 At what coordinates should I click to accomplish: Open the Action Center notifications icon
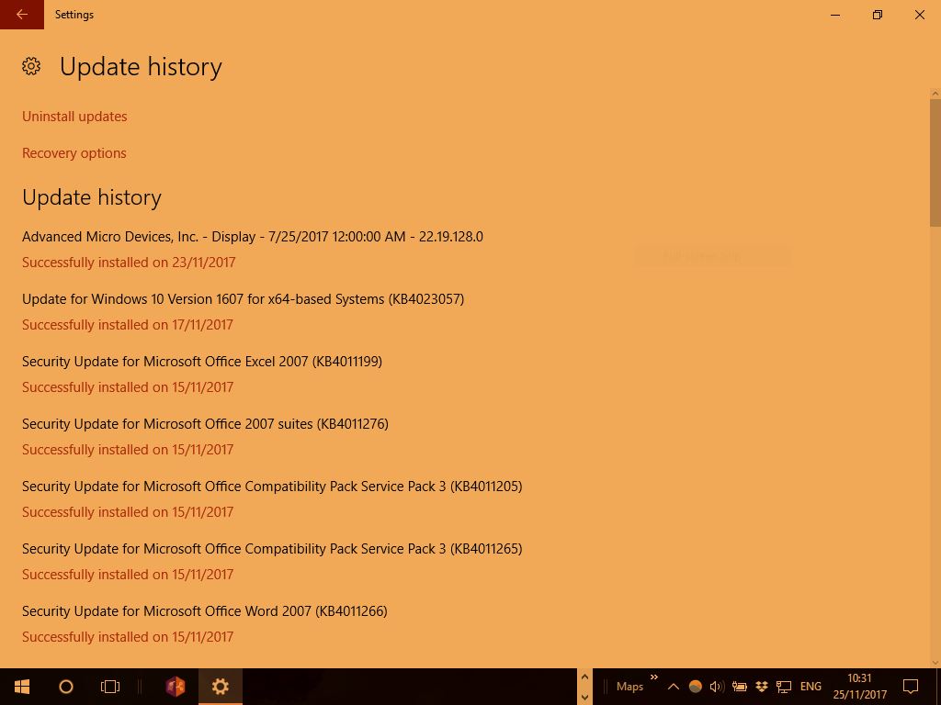911,687
